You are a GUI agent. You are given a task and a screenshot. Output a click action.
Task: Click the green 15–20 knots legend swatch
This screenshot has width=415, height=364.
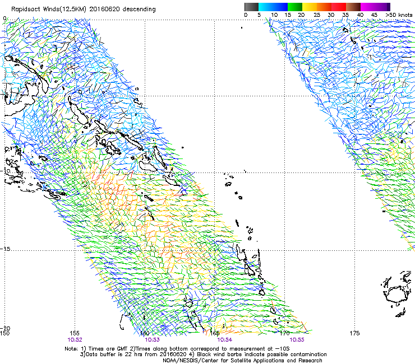pos(295,7)
